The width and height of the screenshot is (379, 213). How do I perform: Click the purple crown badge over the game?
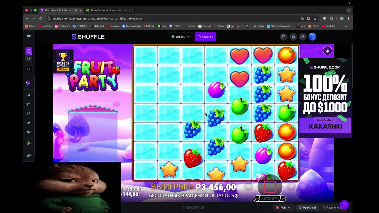coord(327,51)
